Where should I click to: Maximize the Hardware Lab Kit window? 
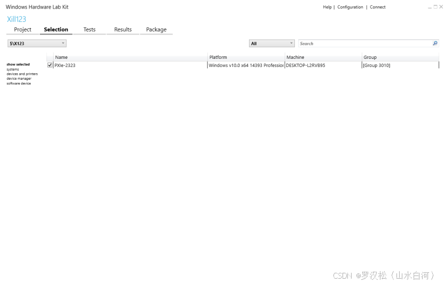(x=435, y=7)
